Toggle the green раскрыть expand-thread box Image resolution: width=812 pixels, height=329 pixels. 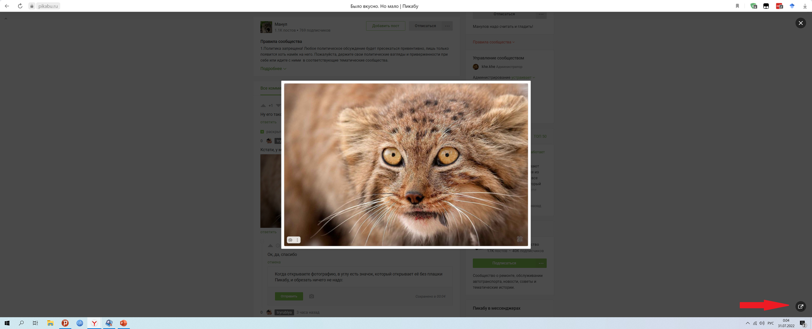[x=262, y=132]
